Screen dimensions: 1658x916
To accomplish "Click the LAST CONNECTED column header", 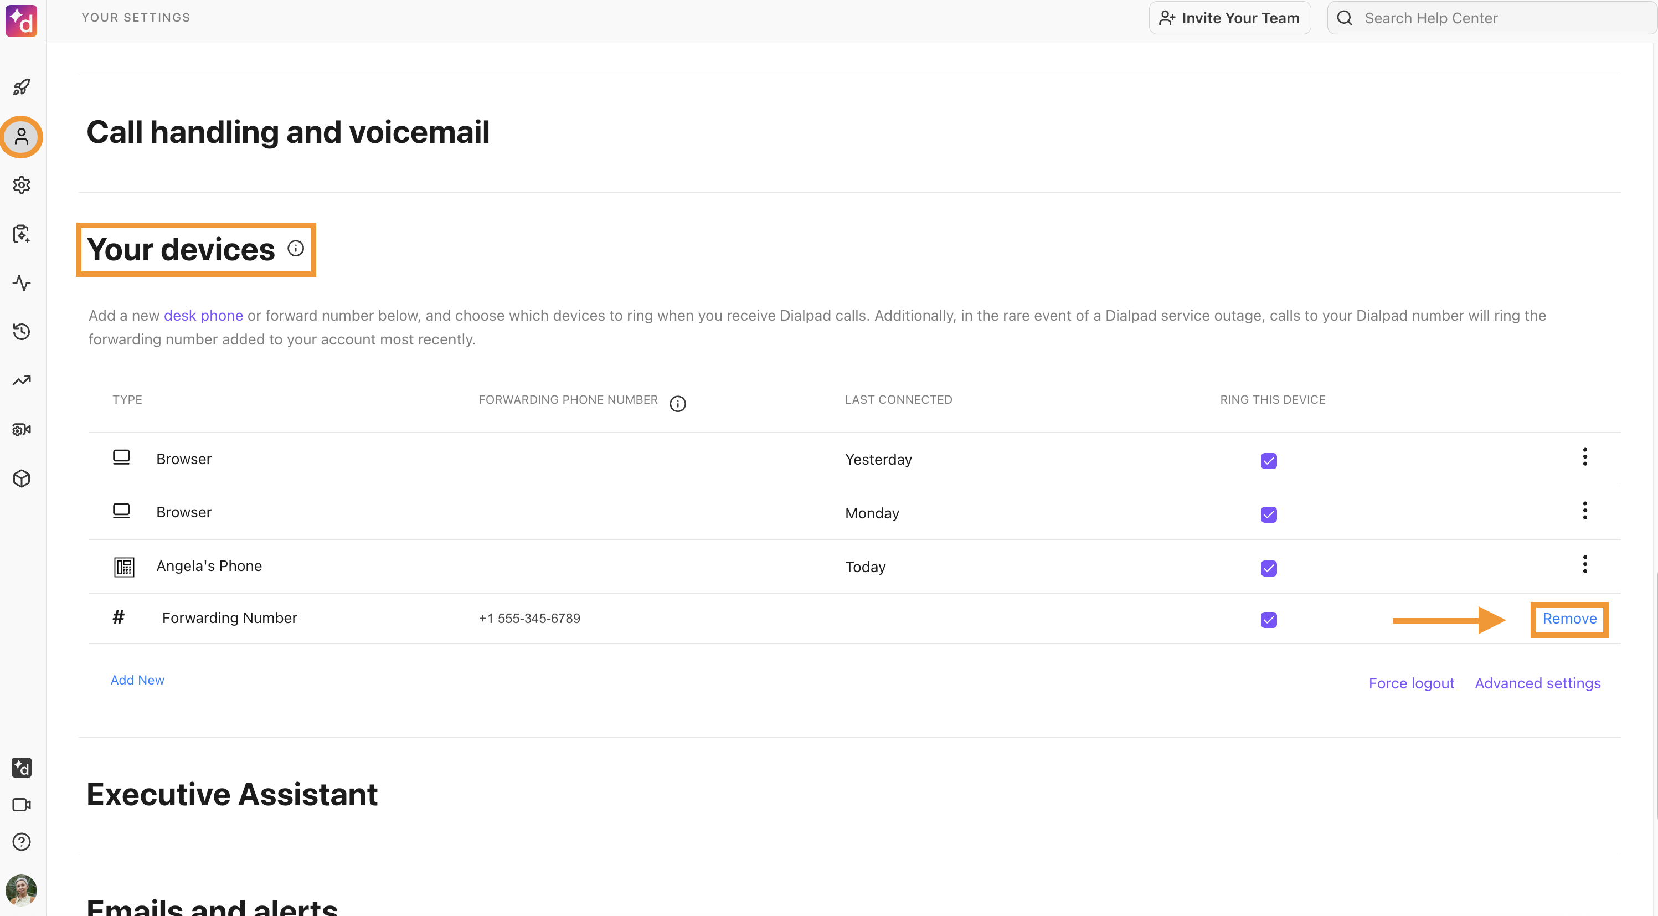I will pos(898,400).
